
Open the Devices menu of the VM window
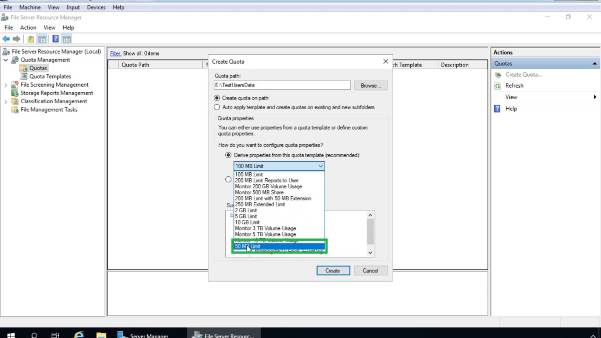point(96,8)
